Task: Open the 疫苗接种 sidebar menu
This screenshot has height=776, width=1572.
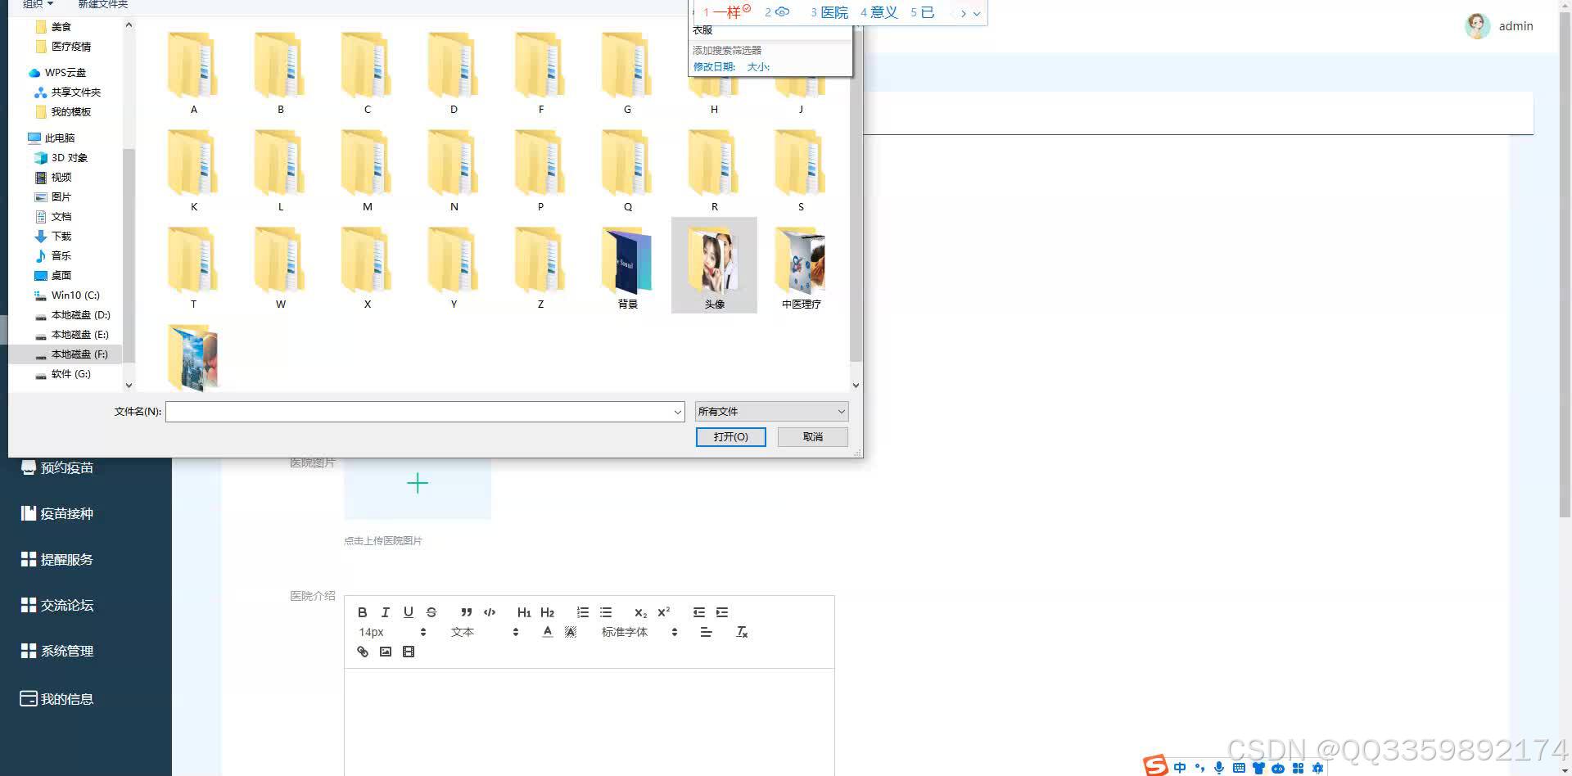Action: click(57, 514)
